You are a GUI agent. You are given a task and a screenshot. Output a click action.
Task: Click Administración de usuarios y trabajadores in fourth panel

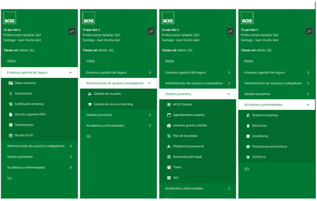coord(276,83)
